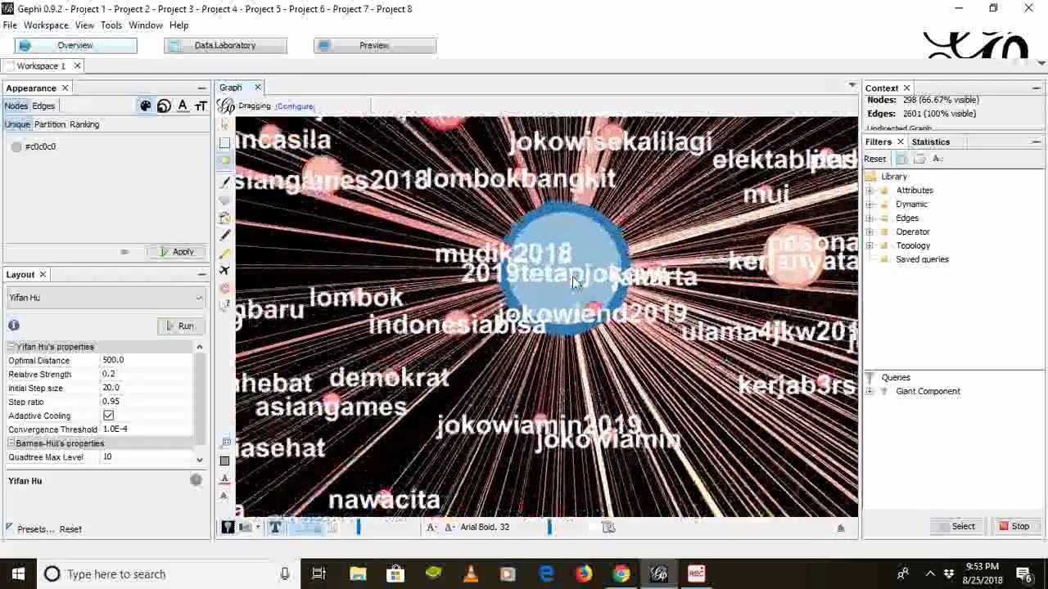Click the Presets... link
This screenshot has width=1048, height=589.
[x=35, y=529]
